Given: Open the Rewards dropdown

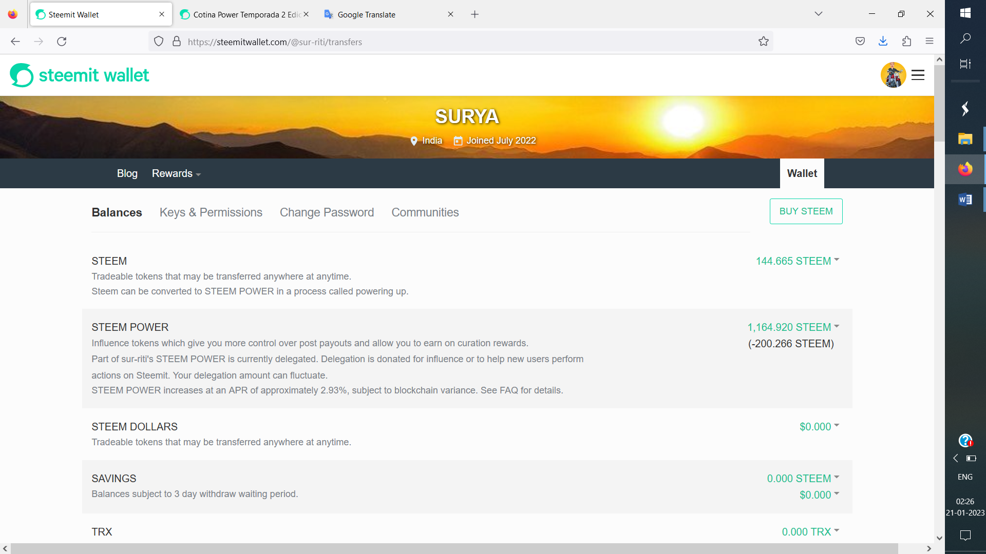Looking at the screenshot, I should [176, 173].
